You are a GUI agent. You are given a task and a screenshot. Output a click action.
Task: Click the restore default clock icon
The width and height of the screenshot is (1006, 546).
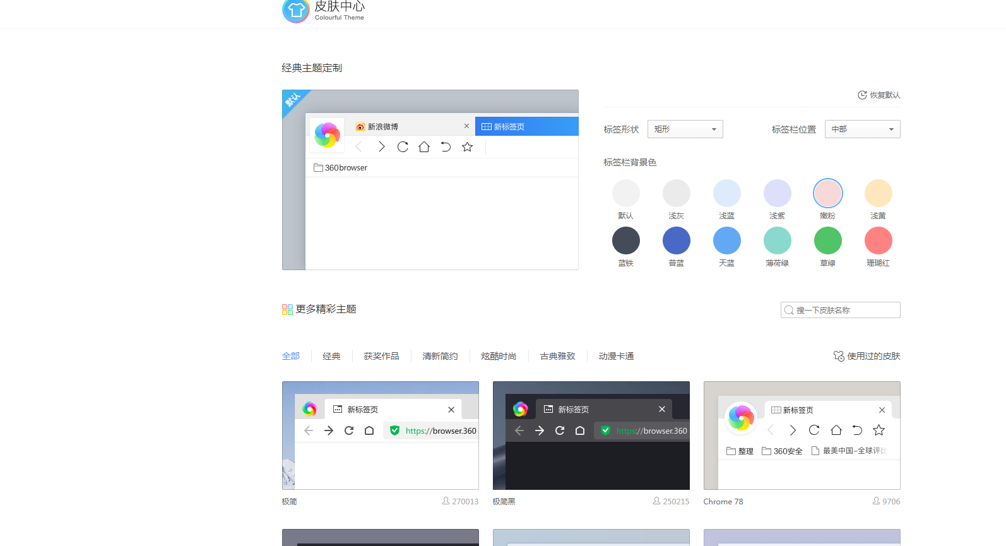(x=862, y=95)
